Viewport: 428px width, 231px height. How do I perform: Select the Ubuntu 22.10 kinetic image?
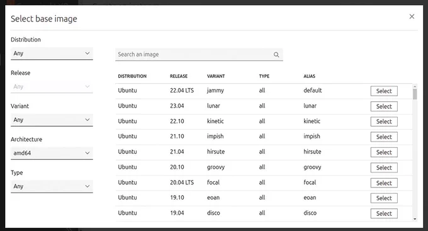point(384,121)
